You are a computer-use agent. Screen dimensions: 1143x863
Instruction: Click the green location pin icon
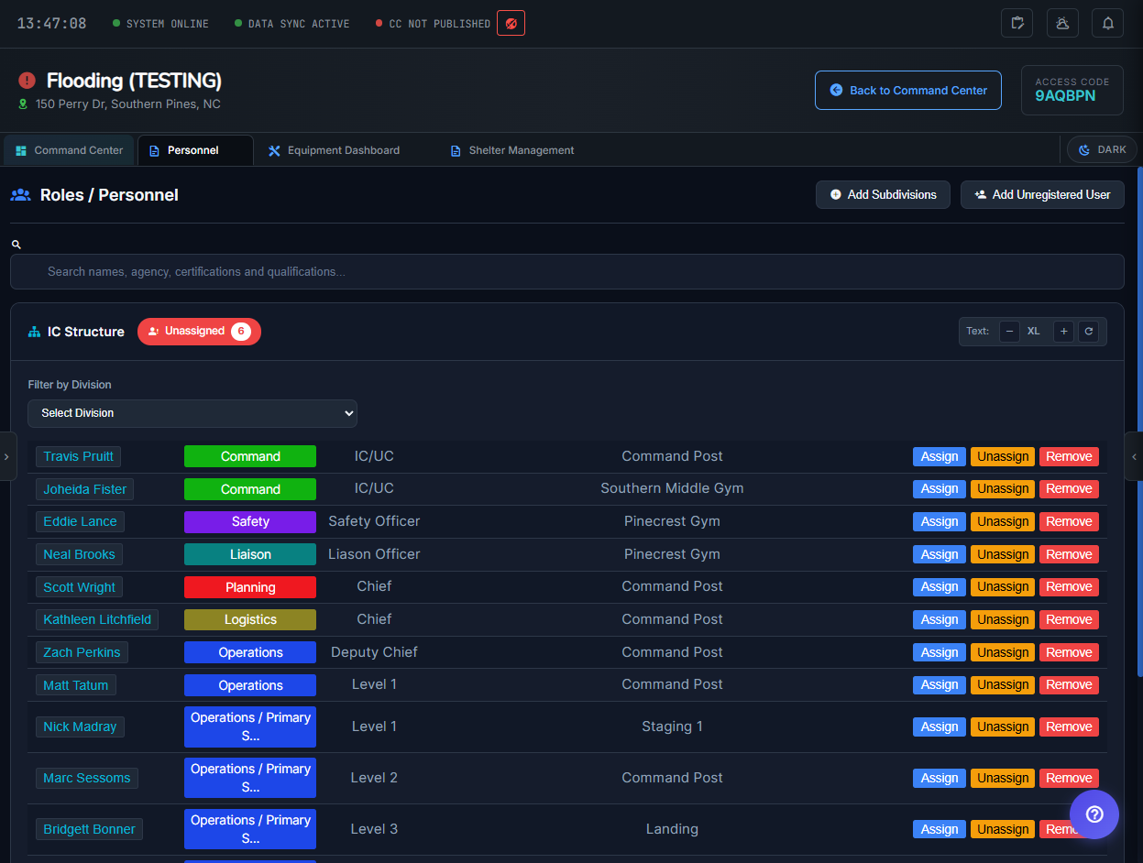click(23, 104)
